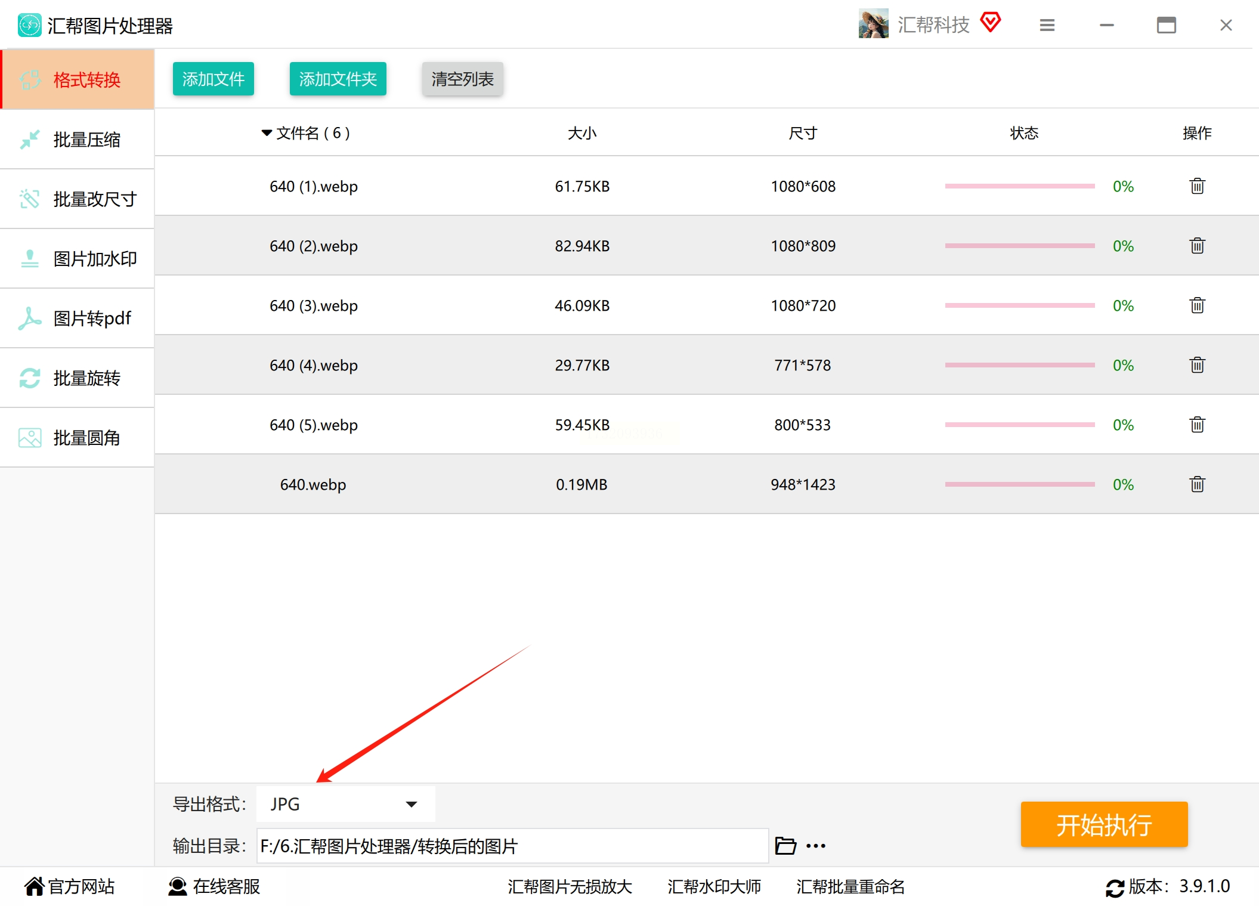The image size is (1259, 906).
Task: Click the orange 开始执行 button
Action: coord(1104,824)
